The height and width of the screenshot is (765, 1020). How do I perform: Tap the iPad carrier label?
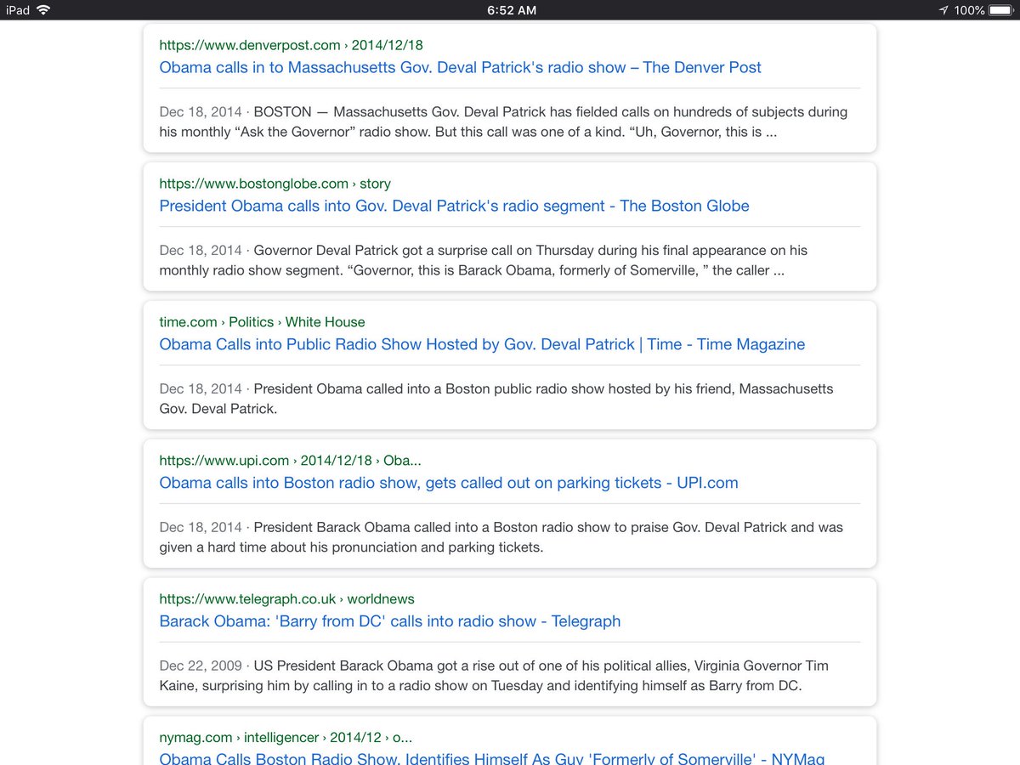tap(17, 10)
